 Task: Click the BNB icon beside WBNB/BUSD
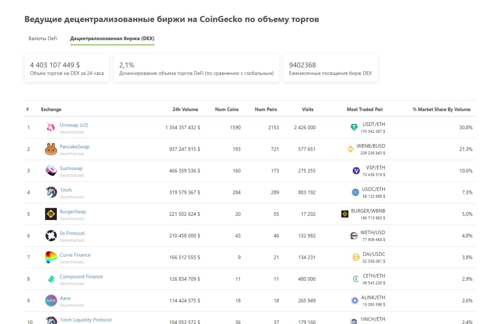point(350,149)
